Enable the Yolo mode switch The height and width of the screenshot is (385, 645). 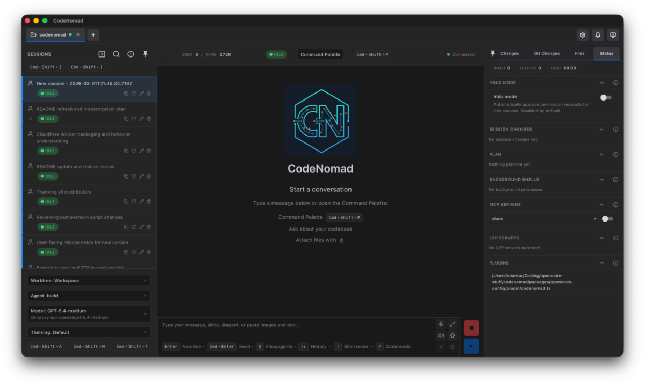pos(606,97)
